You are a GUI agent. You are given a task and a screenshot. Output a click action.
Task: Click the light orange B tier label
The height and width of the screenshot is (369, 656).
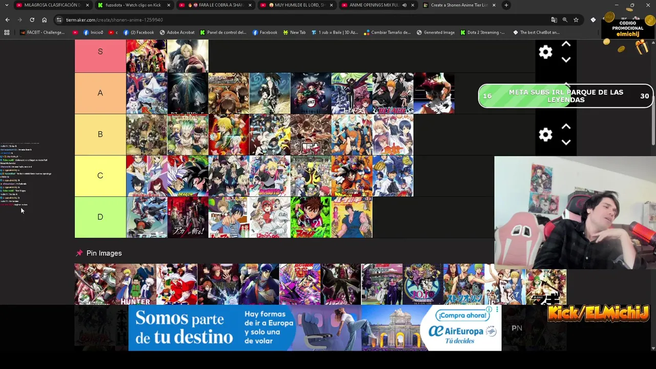coord(100,134)
